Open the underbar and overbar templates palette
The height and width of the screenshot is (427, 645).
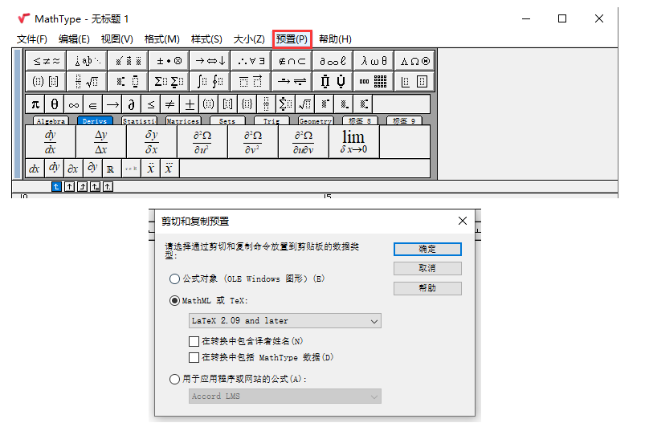tap(251, 81)
